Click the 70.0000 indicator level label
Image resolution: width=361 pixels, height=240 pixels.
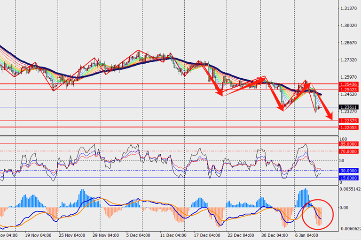click(x=349, y=151)
